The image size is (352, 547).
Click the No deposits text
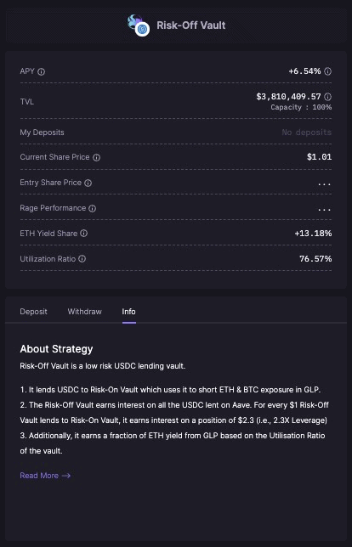click(307, 133)
